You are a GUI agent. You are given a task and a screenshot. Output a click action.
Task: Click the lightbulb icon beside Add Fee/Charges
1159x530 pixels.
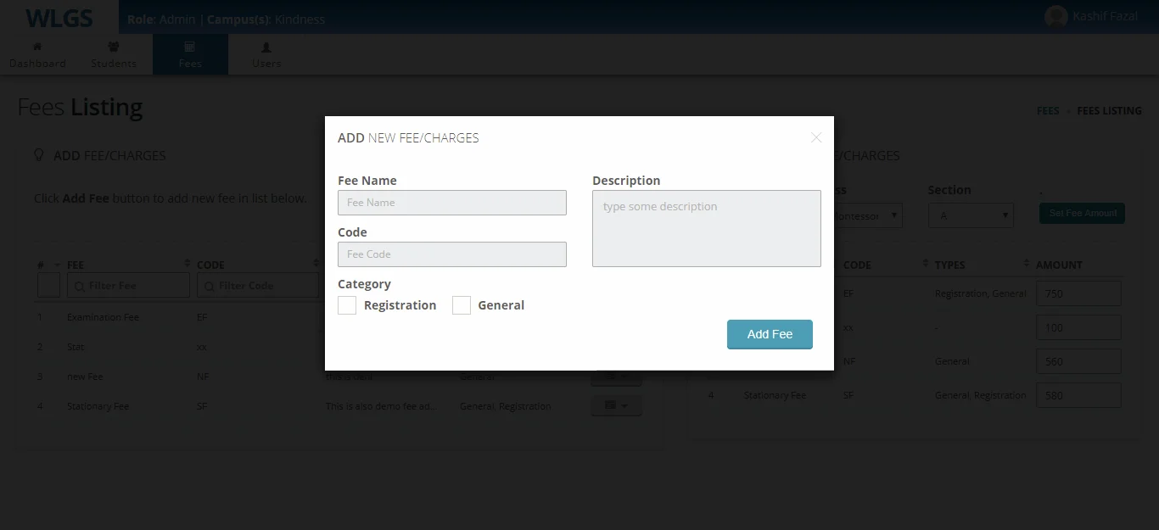pos(38,155)
